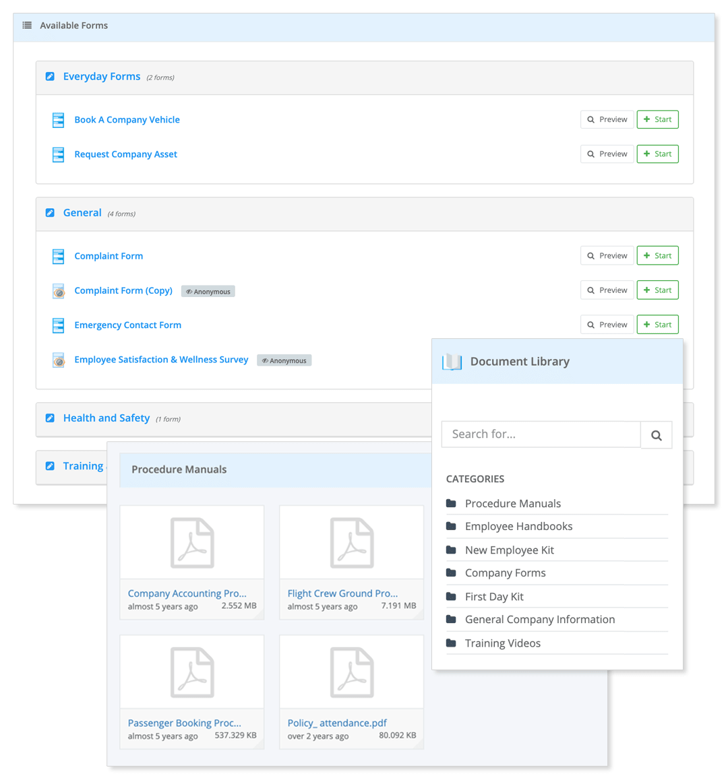Click the form icon next to Emergency Contact Form
This screenshot has height=780, width=728.
57,325
